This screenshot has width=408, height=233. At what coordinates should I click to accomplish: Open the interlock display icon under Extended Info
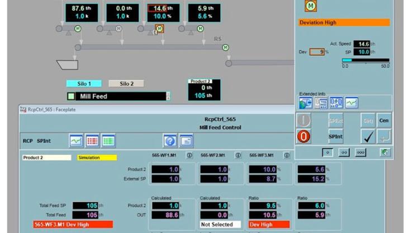(x=321, y=103)
